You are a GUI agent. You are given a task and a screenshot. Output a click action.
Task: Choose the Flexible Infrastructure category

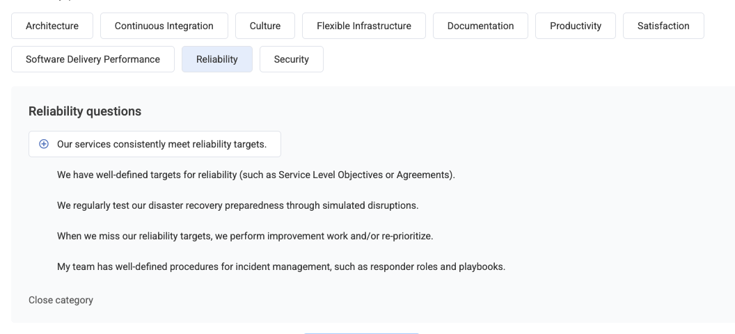(x=364, y=26)
